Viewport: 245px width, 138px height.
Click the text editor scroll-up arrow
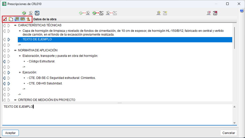(234, 107)
